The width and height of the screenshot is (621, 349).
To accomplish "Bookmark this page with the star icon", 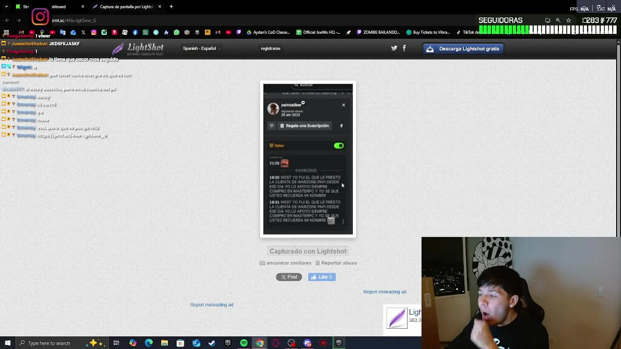I will [x=569, y=20].
